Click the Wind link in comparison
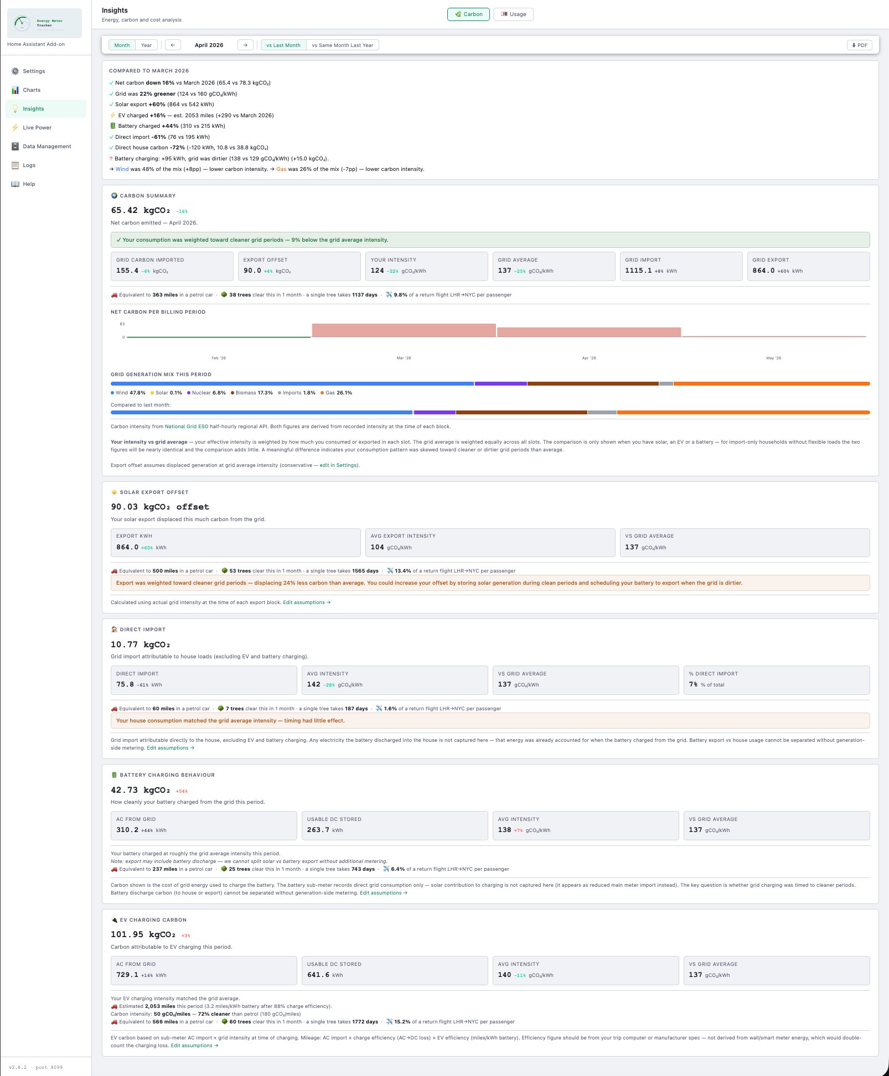 coord(122,169)
